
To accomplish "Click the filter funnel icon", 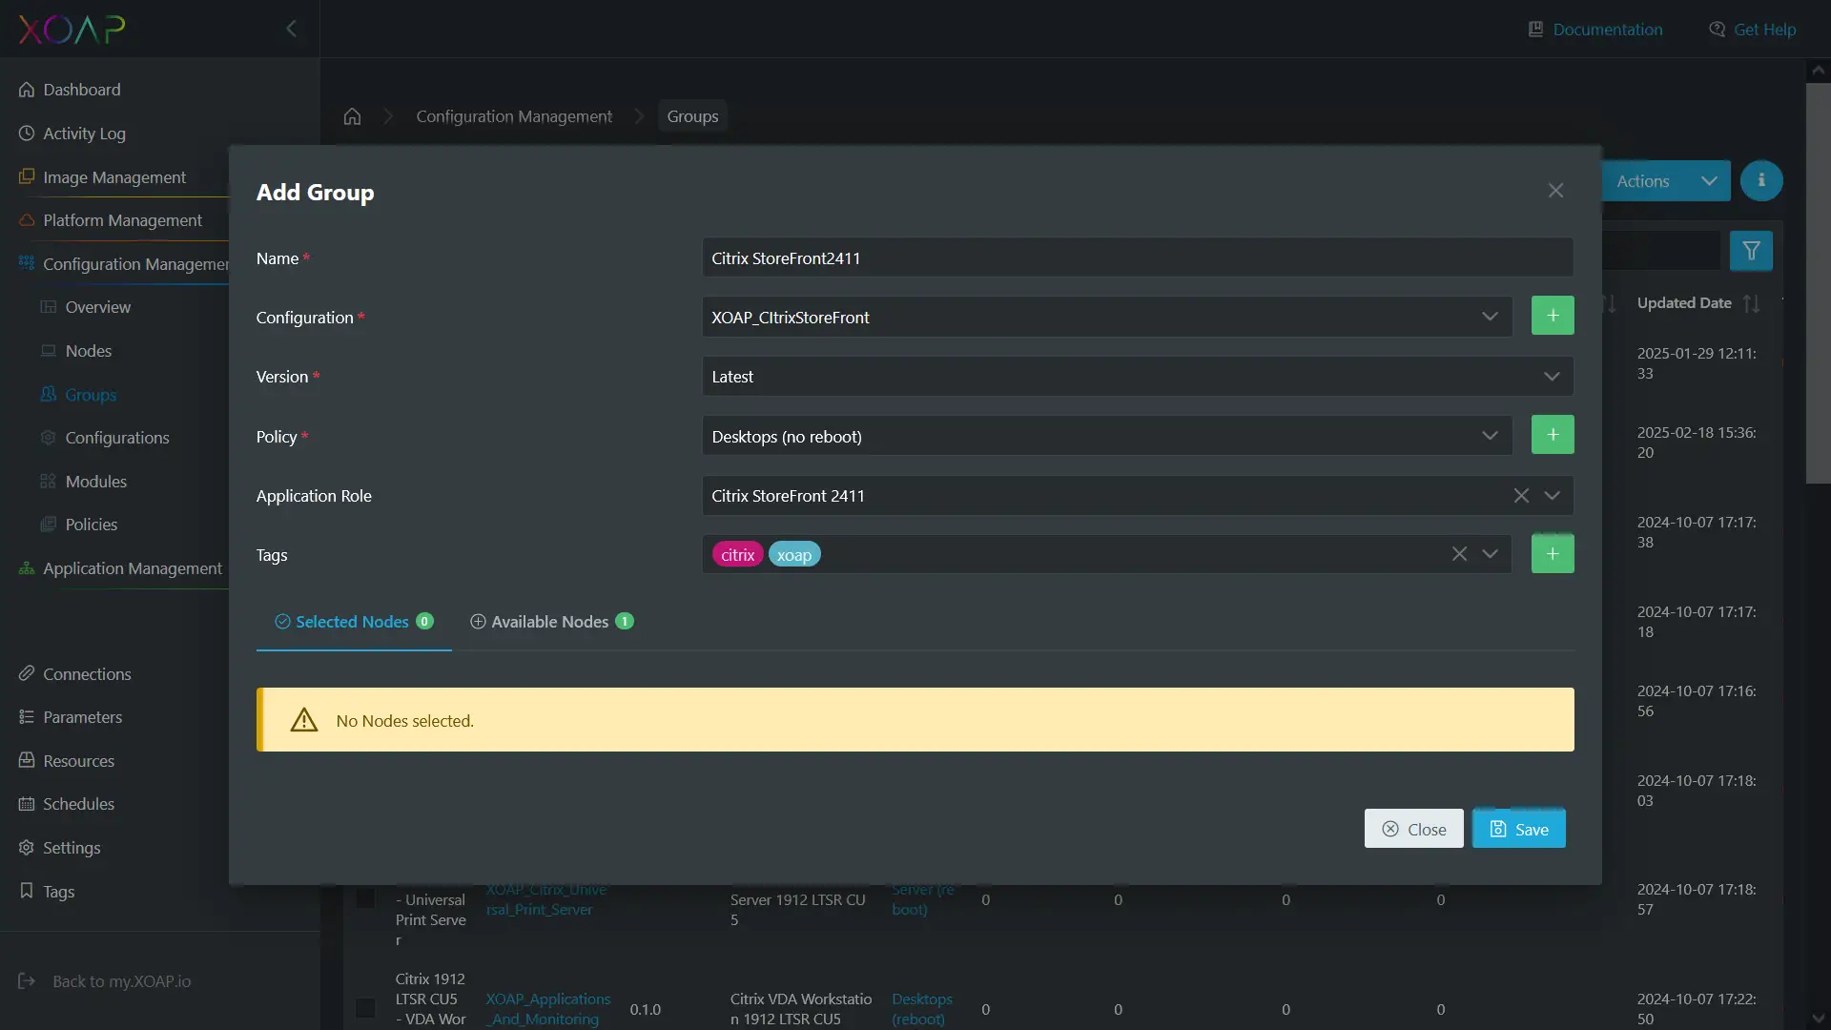I will point(1750,251).
